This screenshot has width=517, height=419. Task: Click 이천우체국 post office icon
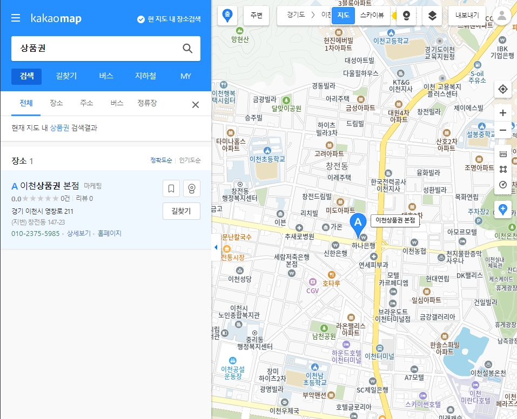tap(284, 402)
